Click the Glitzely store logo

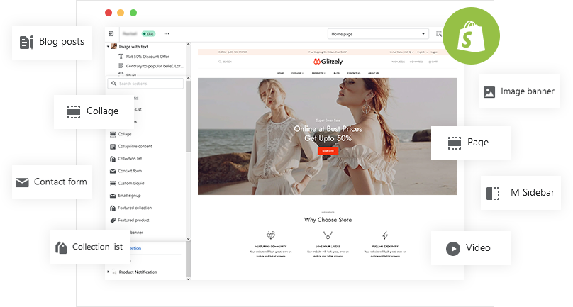[327, 61]
